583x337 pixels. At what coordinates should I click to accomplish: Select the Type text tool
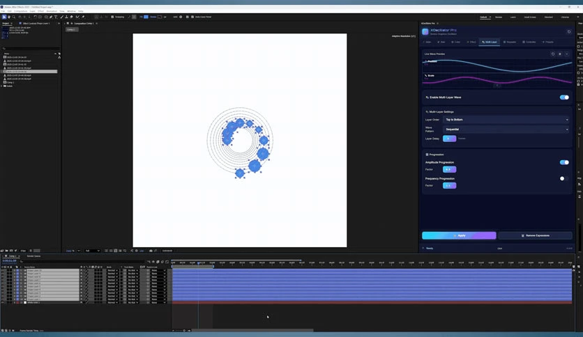[x=56, y=17]
